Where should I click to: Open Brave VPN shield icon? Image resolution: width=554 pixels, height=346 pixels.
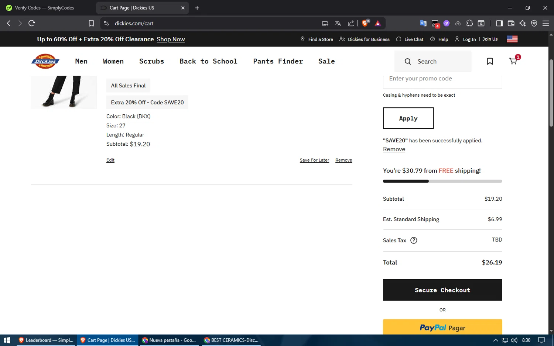pyautogui.click(x=534, y=23)
